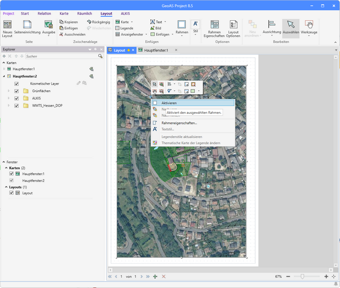The width and height of the screenshot is (340, 288).
Task: Switch to the Karte ribbon tab
Action: click(x=64, y=14)
